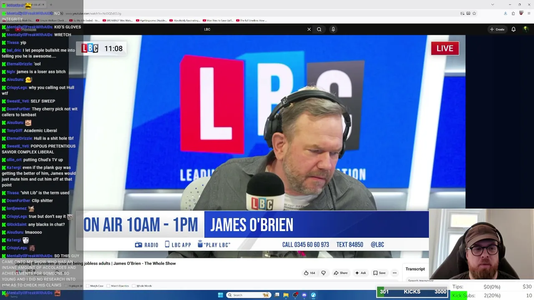The height and width of the screenshot is (300, 534).
Task: Start voice search with microphone icon
Action: 333,29
